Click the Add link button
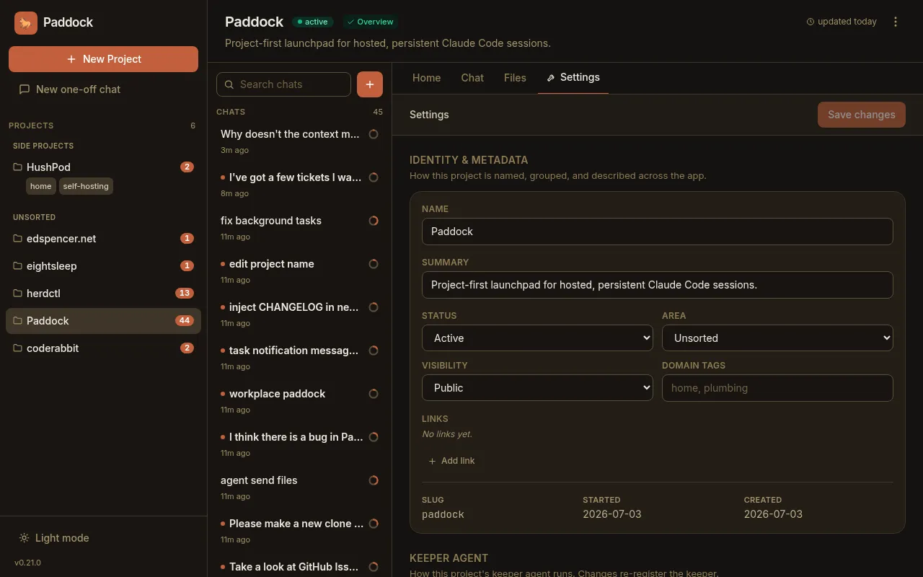The width and height of the screenshot is (923, 577). (x=452, y=461)
